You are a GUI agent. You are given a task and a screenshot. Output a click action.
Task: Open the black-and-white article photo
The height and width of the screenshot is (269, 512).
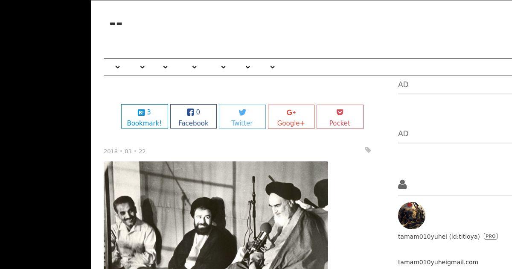click(x=216, y=215)
